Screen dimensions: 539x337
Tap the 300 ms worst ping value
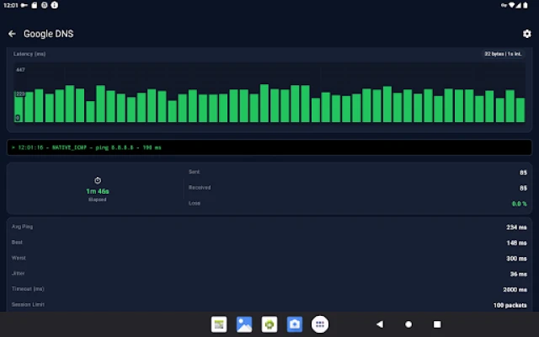(x=516, y=259)
